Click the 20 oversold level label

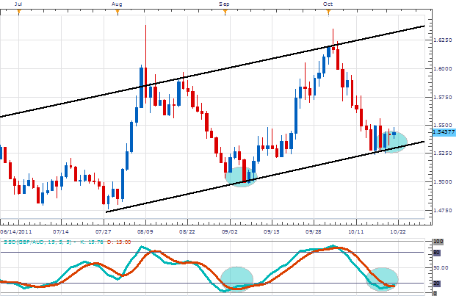[x=436, y=284]
